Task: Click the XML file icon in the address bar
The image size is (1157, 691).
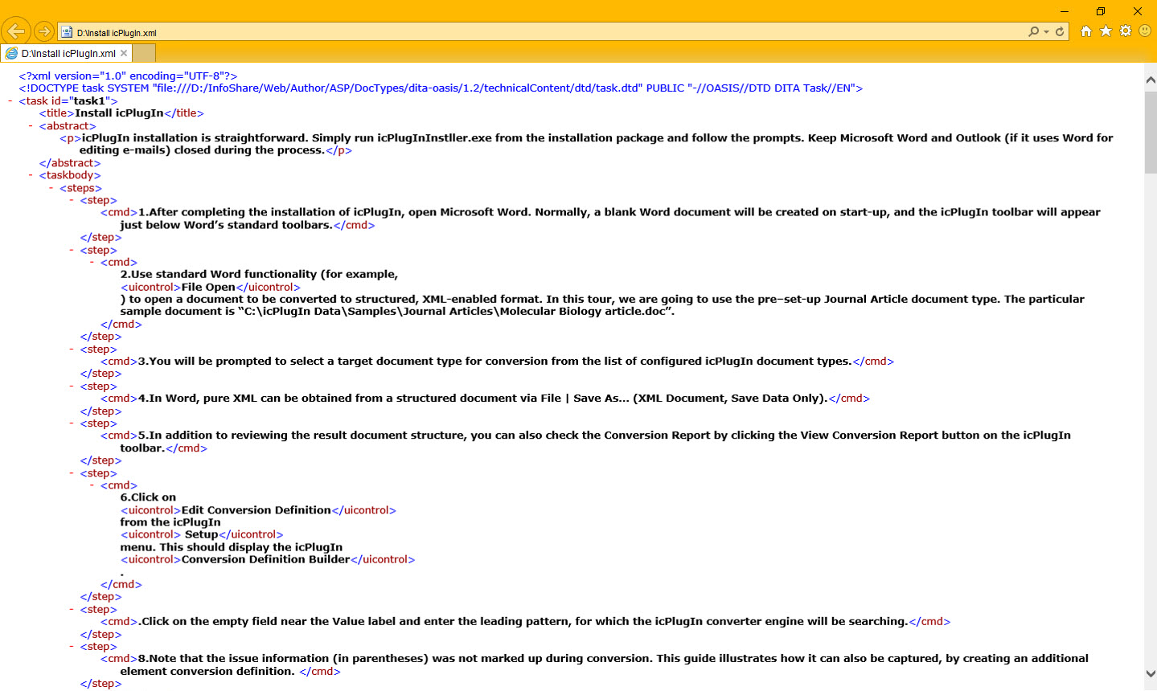Action: [67, 32]
